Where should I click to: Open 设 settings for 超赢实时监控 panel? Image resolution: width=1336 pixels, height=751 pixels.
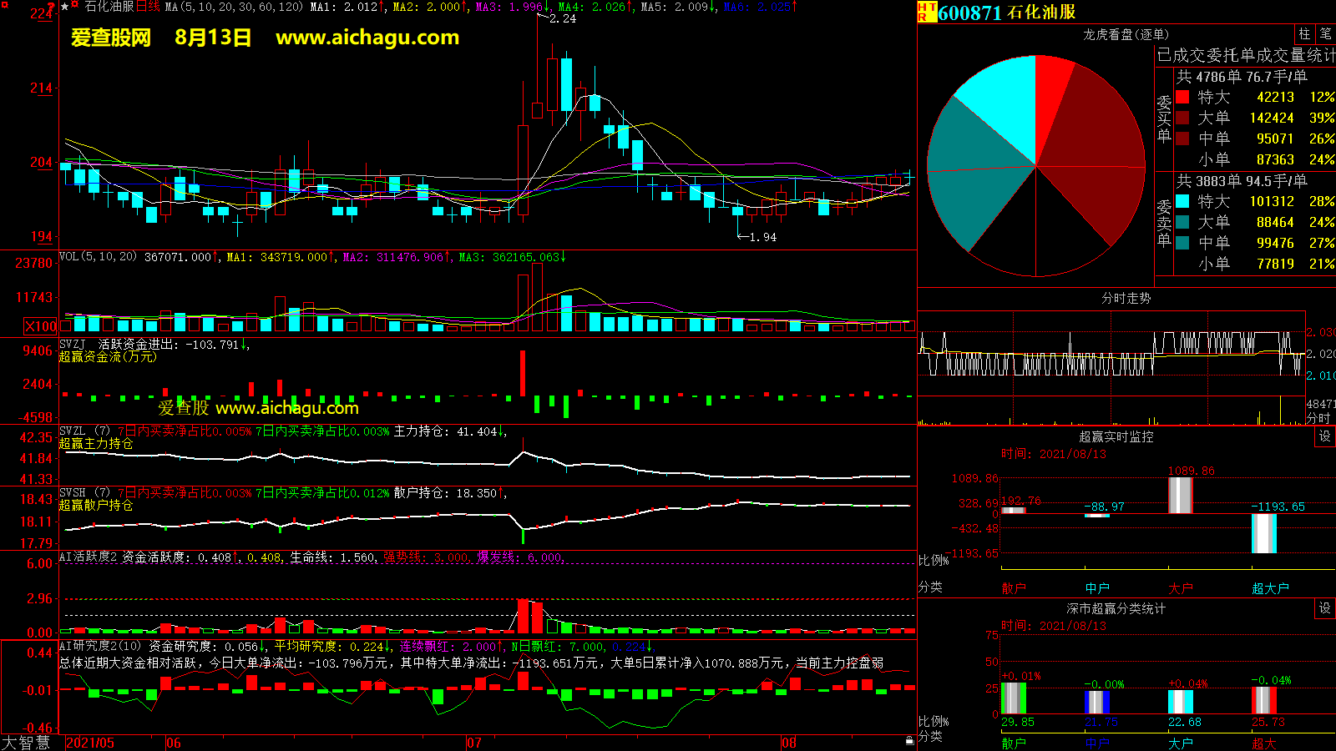coord(1324,436)
